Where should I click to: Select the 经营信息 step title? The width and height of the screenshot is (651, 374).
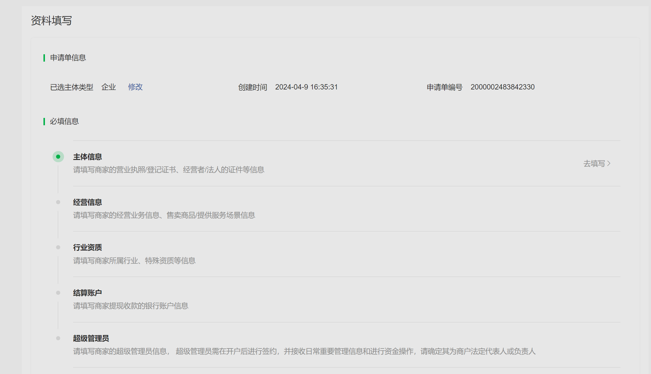88,202
